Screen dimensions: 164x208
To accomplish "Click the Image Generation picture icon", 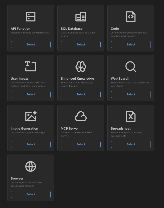I will (x=31, y=116).
